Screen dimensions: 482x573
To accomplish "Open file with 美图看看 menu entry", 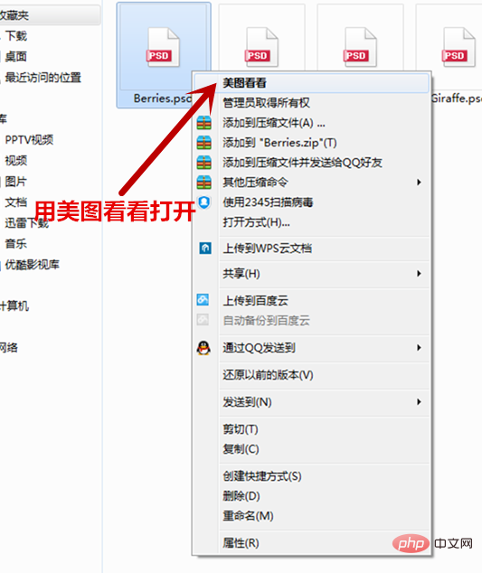I will pos(311,83).
